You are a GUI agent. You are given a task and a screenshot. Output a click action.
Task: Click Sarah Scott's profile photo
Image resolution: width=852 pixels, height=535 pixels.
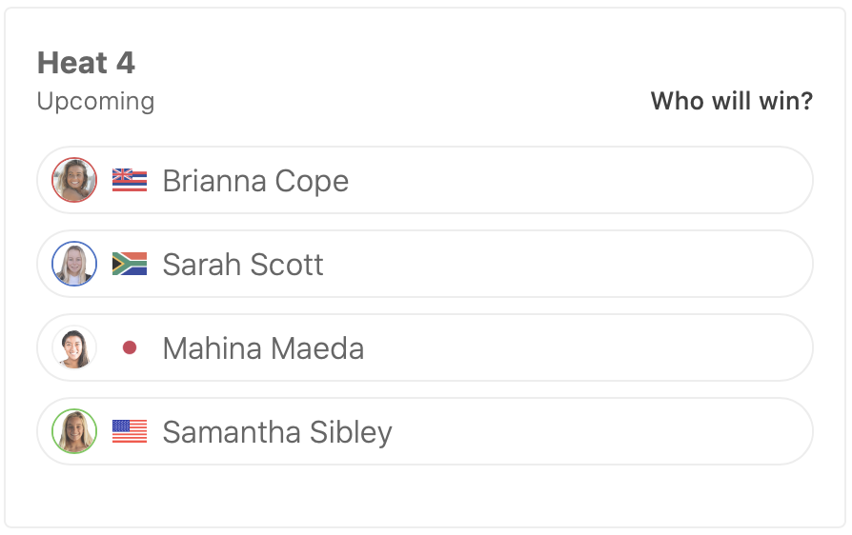point(74,264)
